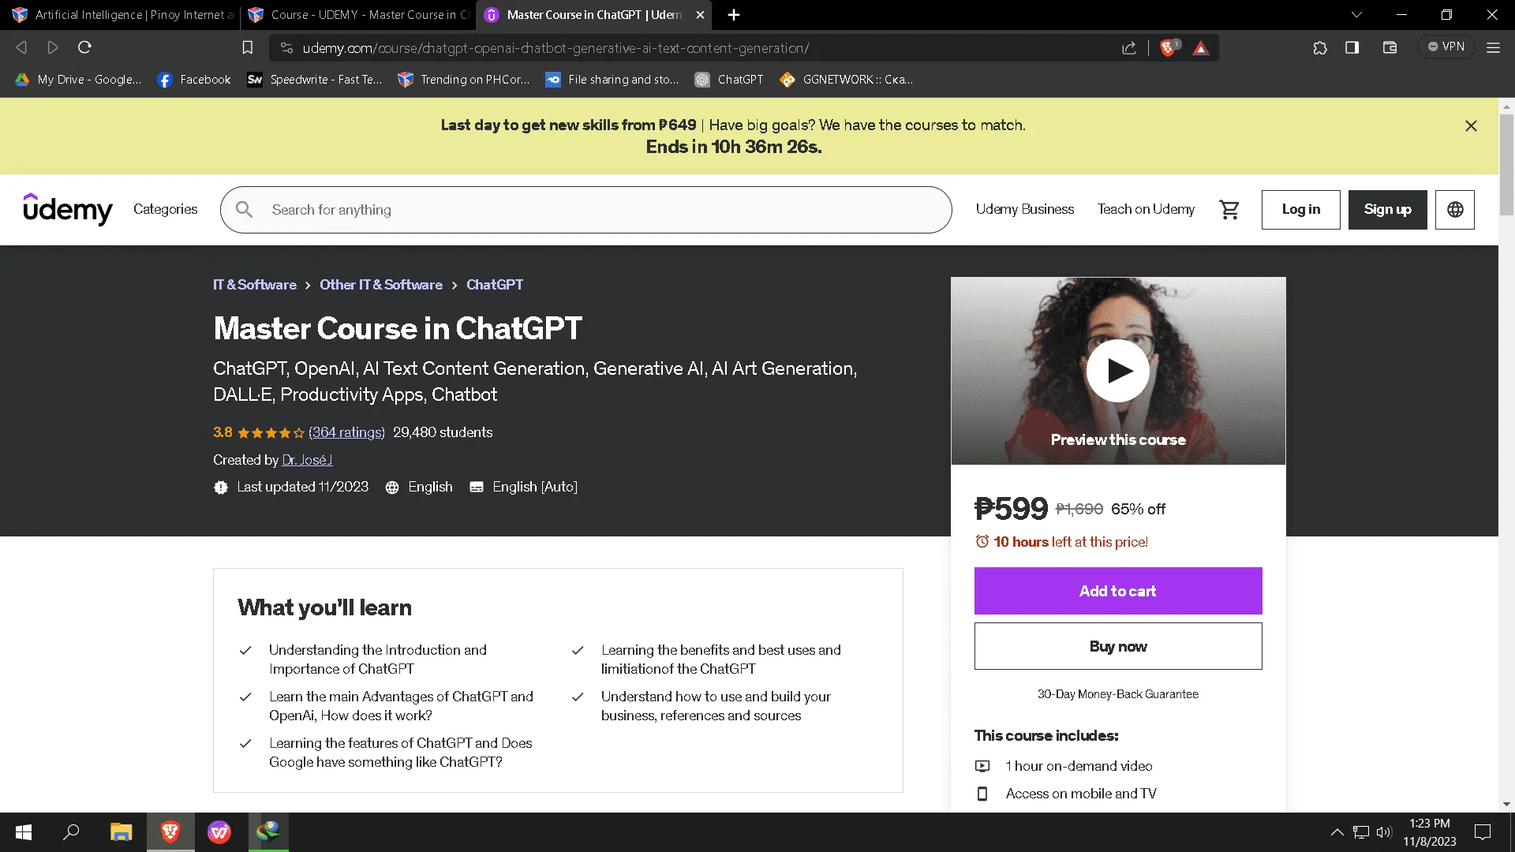Open the Brave main menu
Image resolution: width=1515 pixels, height=852 pixels.
(x=1494, y=48)
